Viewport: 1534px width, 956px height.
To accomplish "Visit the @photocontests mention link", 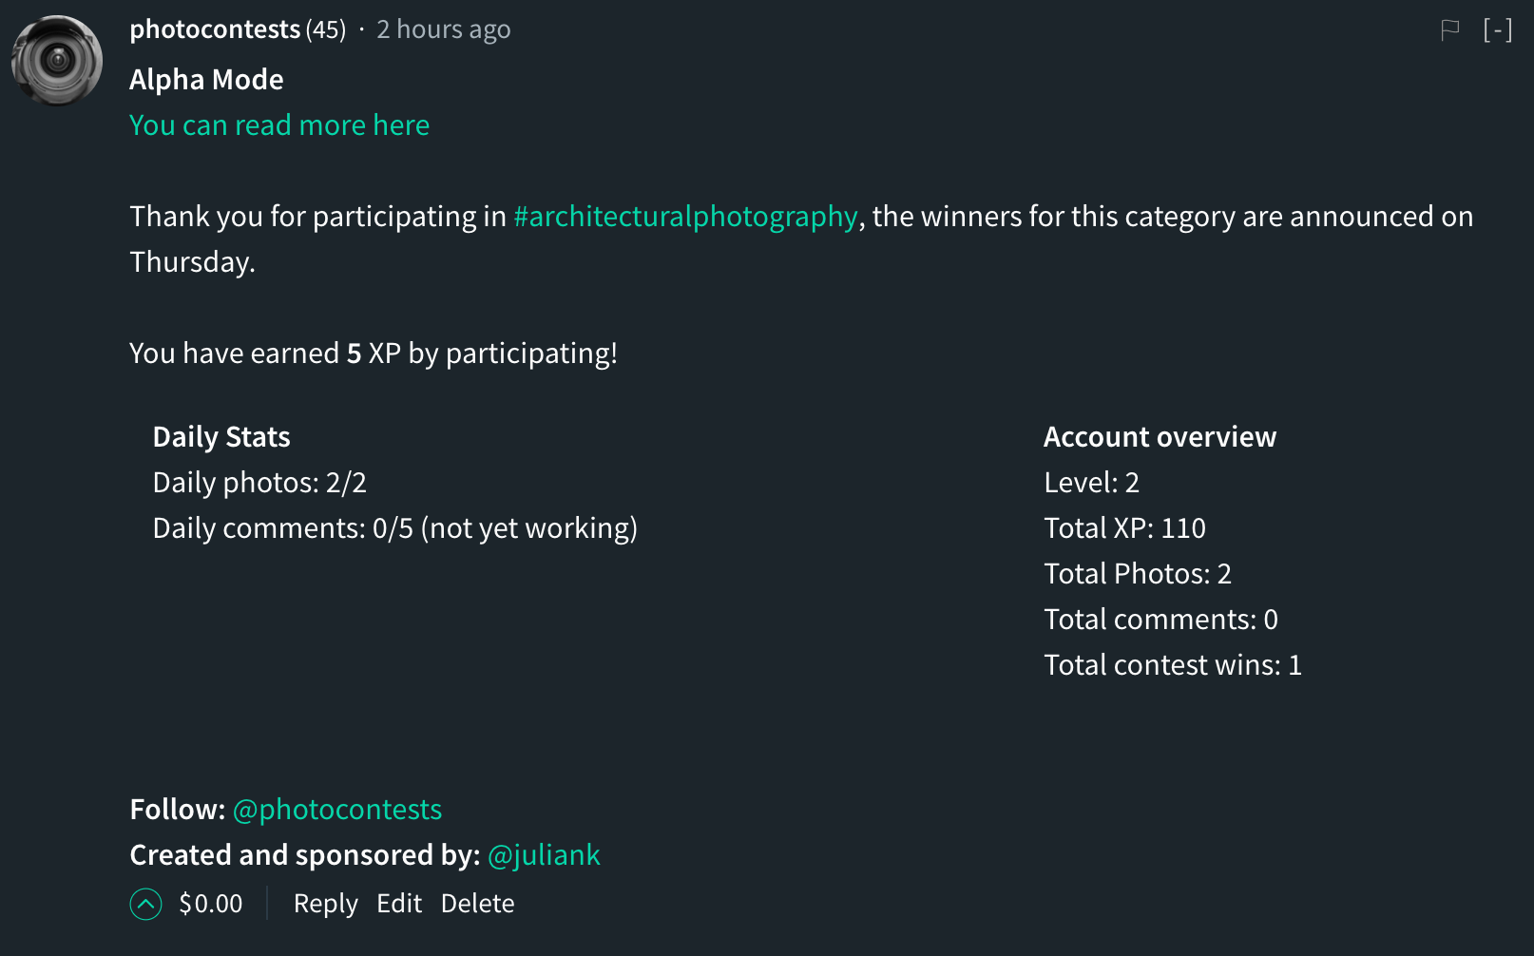I will click(337, 810).
